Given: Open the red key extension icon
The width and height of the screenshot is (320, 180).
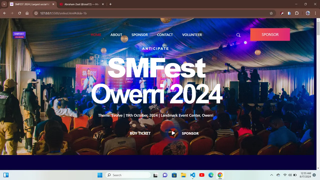Looking at the screenshot, I should (x=282, y=13).
